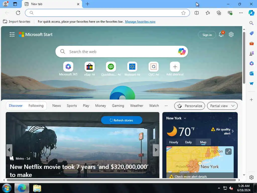Click the Sign in button
Image resolution: width=257 pixels, height=193 pixels.
click(x=207, y=35)
